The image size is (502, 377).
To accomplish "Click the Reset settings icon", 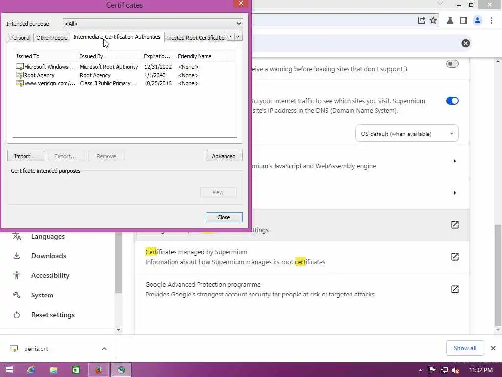I will click(17, 315).
